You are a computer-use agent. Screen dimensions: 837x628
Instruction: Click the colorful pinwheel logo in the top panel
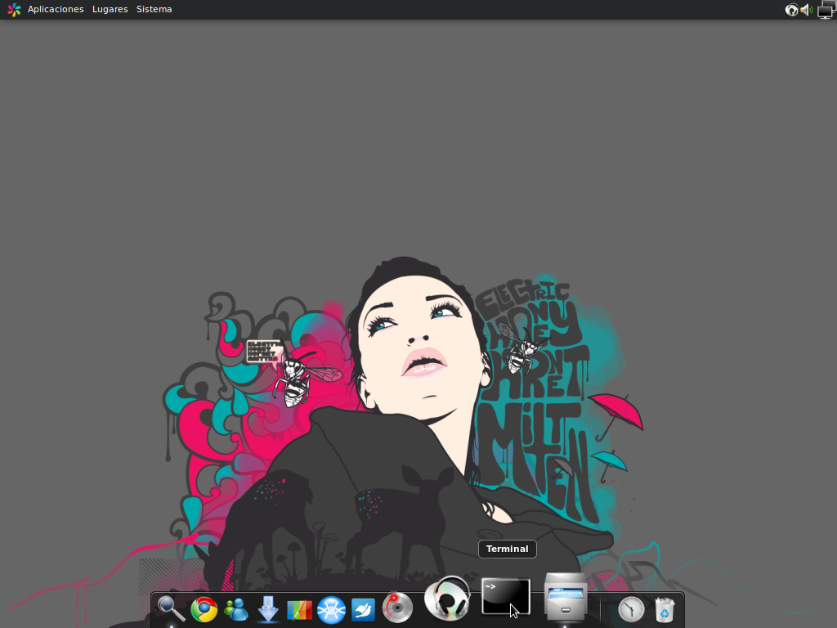click(15, 9)
